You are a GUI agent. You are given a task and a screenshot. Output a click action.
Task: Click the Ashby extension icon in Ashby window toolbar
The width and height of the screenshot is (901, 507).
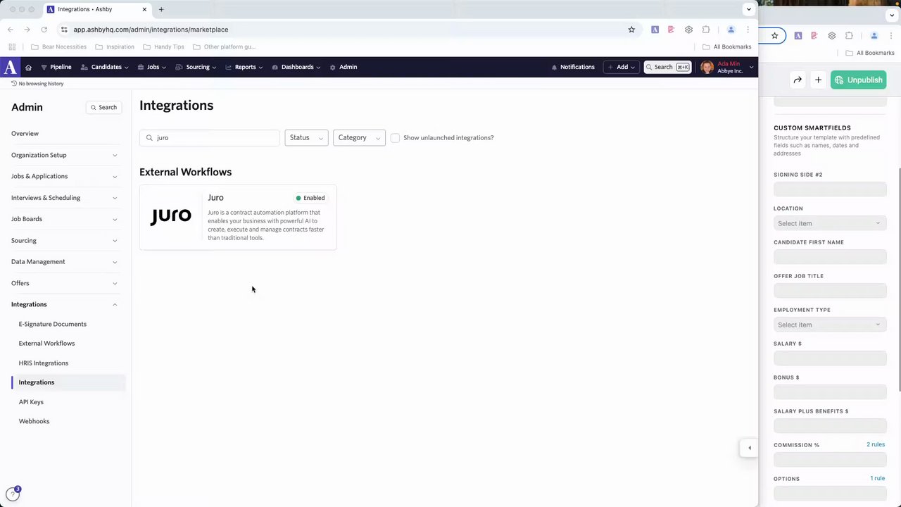655,30
